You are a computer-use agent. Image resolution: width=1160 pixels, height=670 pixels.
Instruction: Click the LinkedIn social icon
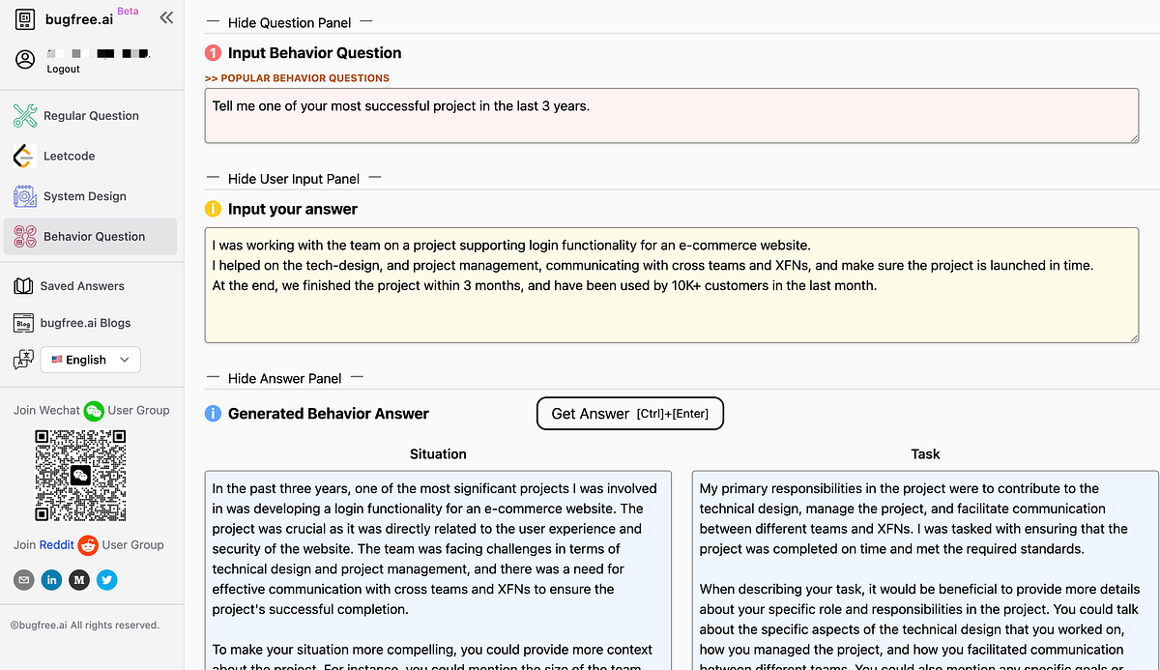pos(51,579)
